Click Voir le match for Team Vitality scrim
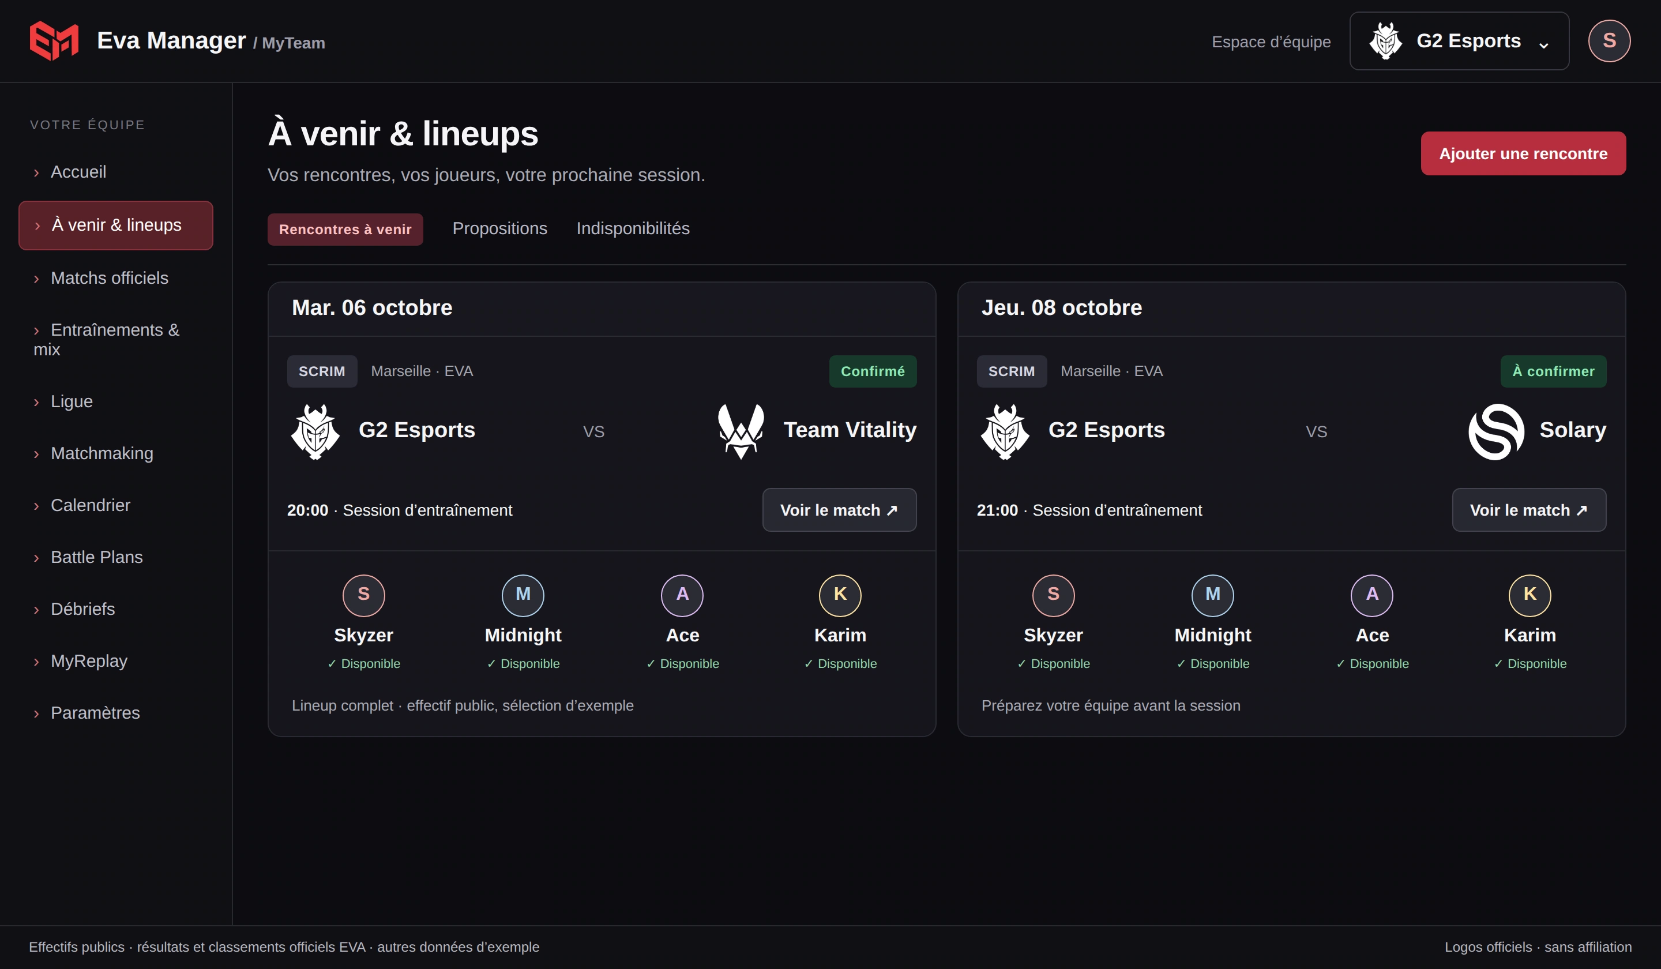This screenshot has height=969, width=1661. (839, 510)
